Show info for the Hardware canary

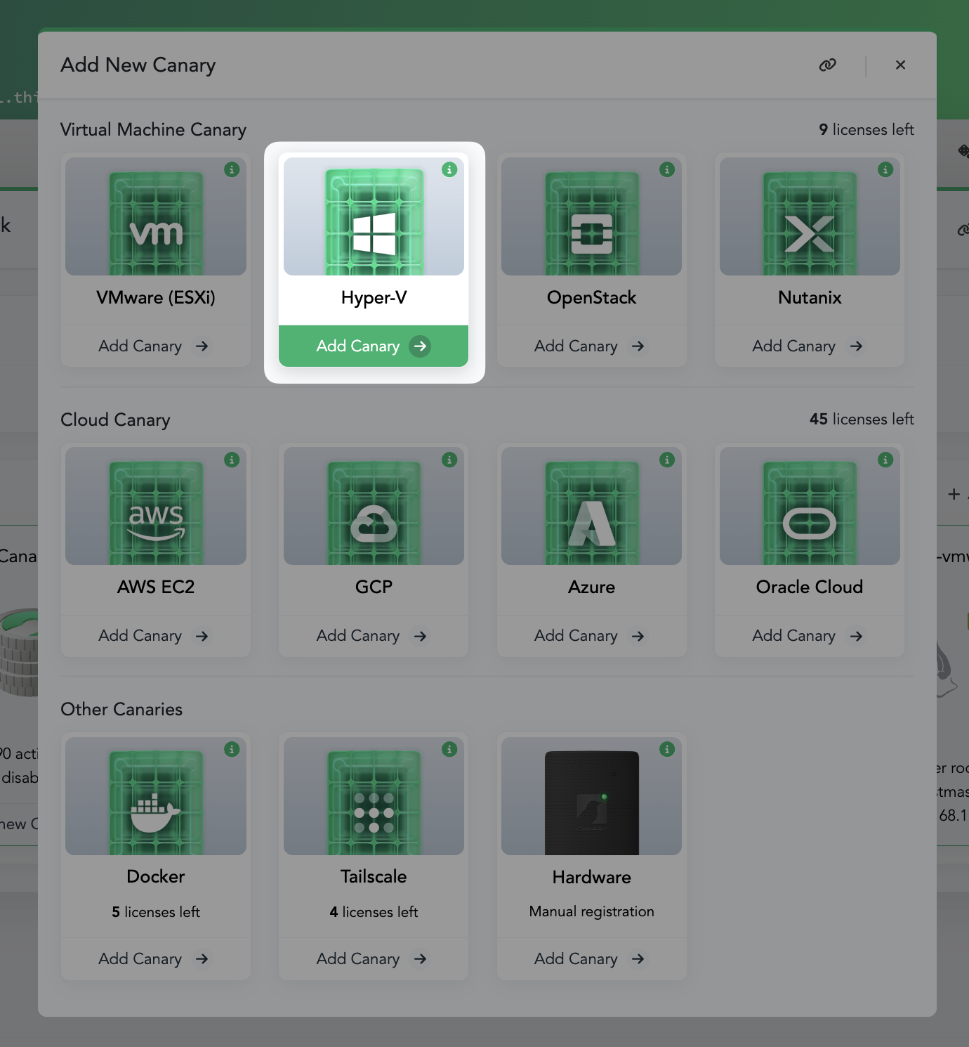(x=667, y=749)
